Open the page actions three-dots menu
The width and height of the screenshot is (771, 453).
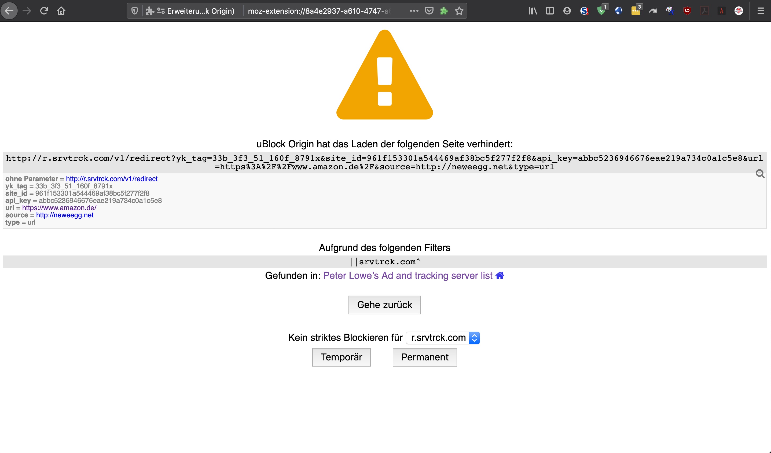click(414, 11)
